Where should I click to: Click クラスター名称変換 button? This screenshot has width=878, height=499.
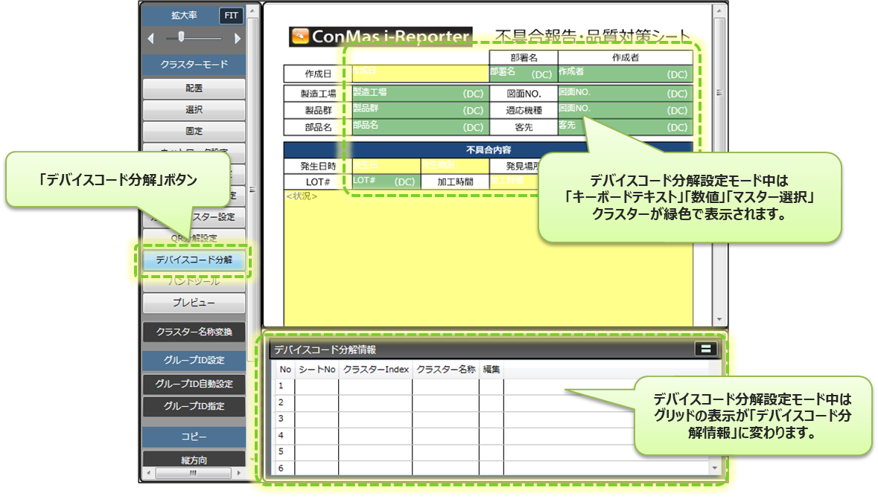point(194,332)
